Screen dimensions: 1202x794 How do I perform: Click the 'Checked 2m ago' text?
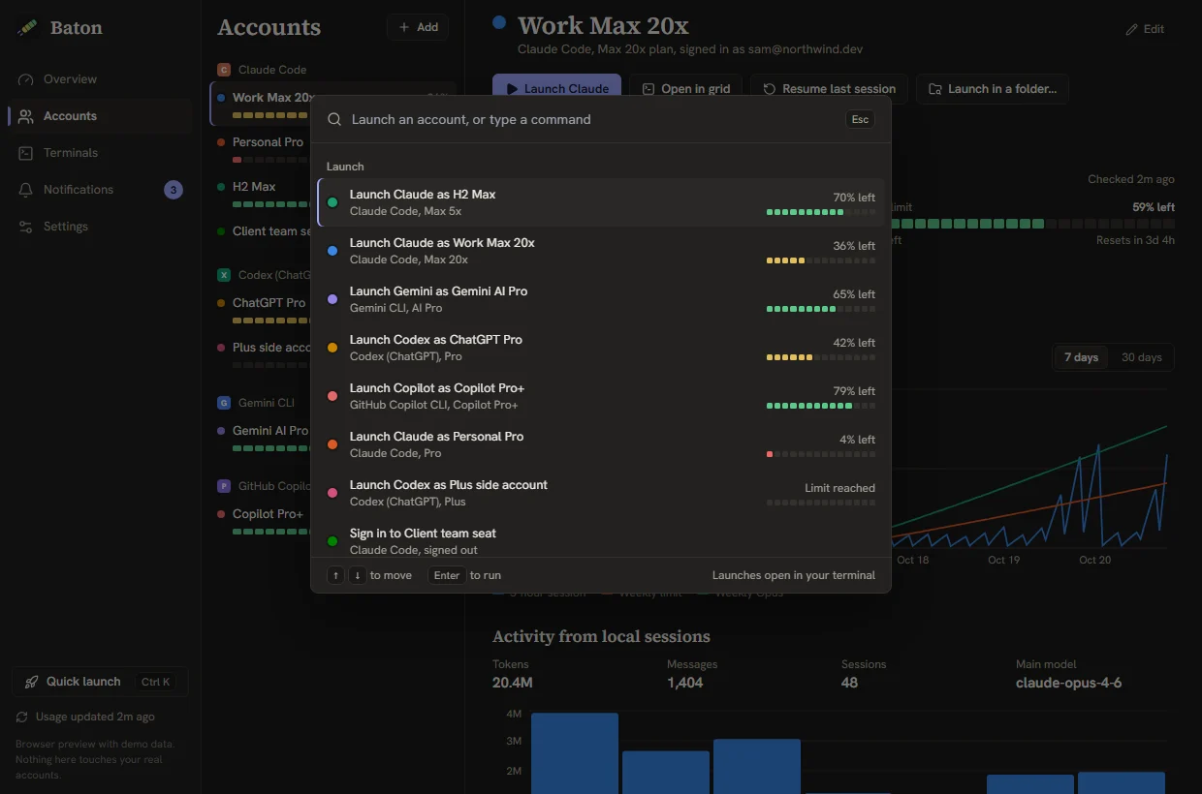(1131, 179)
